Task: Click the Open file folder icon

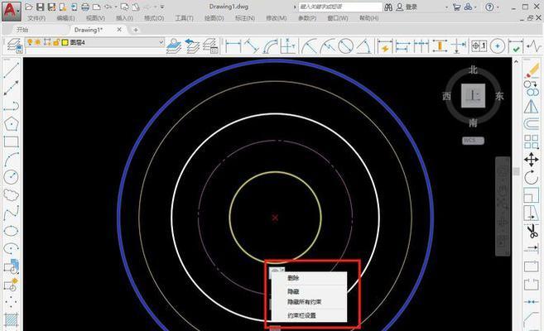Action: coord(29,7)
